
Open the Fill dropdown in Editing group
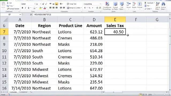147,6
